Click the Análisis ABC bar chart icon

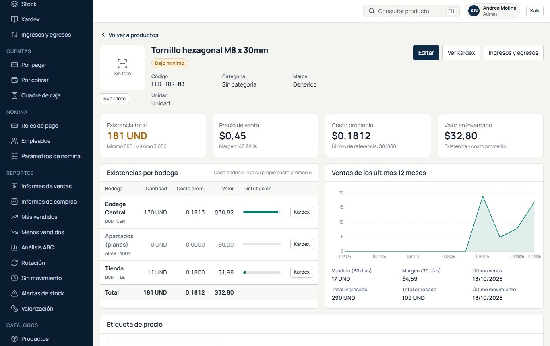14,247
